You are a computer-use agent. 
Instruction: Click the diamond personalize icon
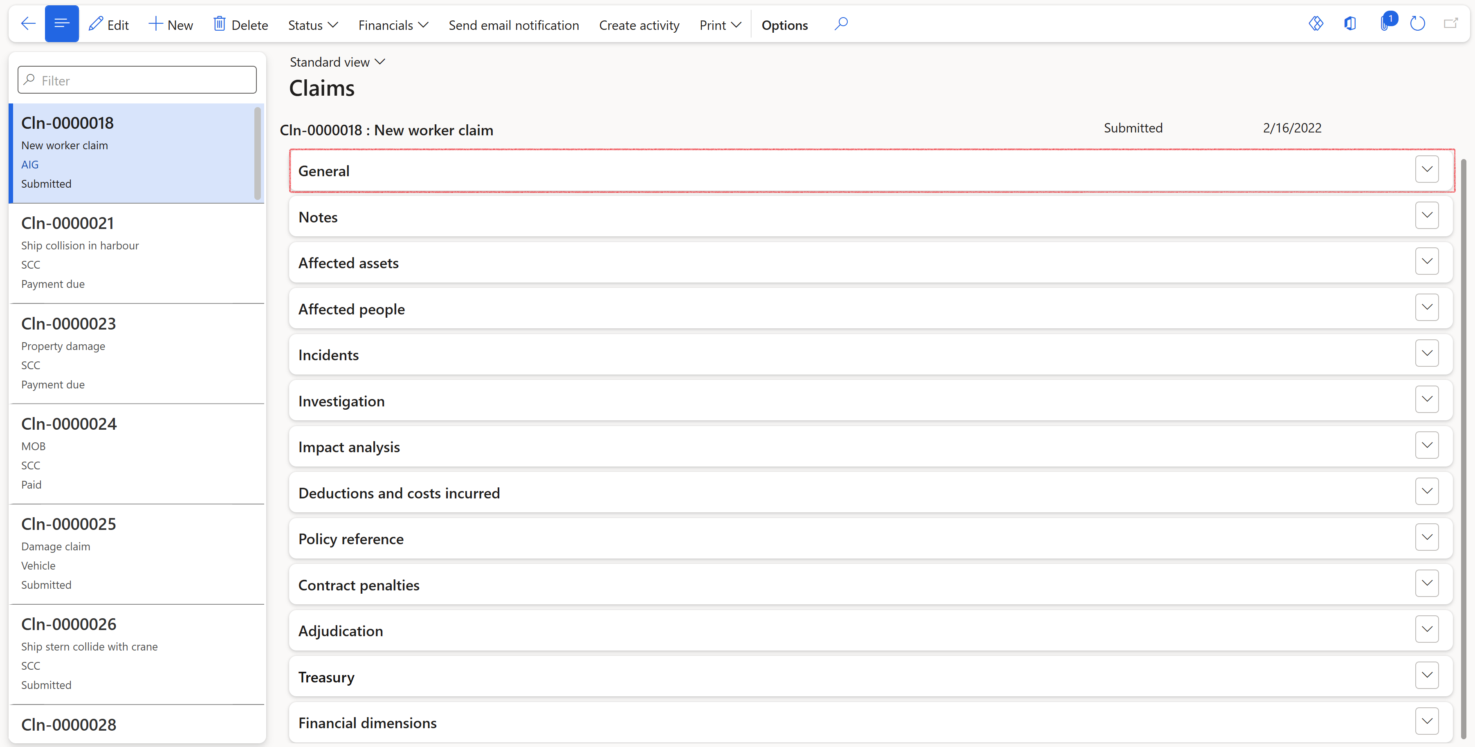pyautogui.click(x=1316, y=24)
